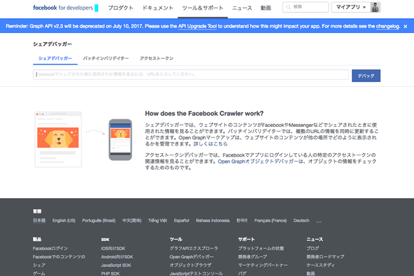414x276 pixels.
Task: Choose Bahasa Indonesia language
Action: coord(213,221)
